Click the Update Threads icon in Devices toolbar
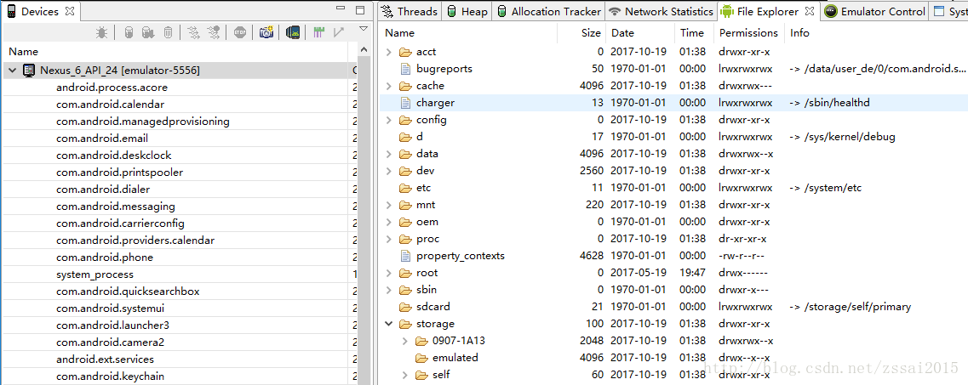 (193, 32)
